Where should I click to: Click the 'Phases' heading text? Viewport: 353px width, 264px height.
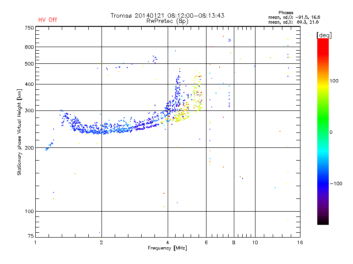click(285, 13)
